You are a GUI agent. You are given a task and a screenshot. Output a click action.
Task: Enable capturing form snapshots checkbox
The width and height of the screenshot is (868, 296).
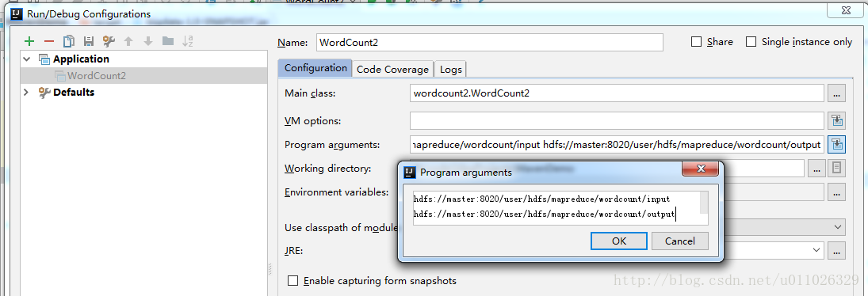[x=293, y=281]
